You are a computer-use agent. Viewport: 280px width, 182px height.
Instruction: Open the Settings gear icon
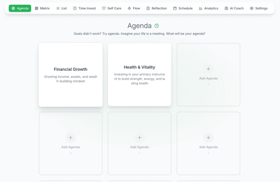tap(251, 8)
